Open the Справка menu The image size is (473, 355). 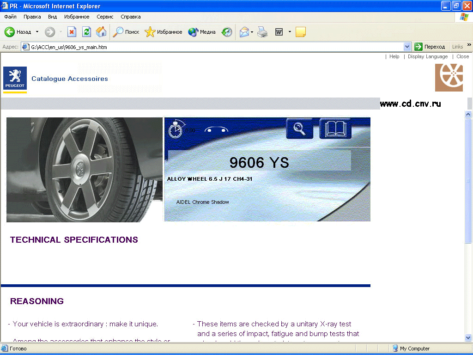point(131,17)
